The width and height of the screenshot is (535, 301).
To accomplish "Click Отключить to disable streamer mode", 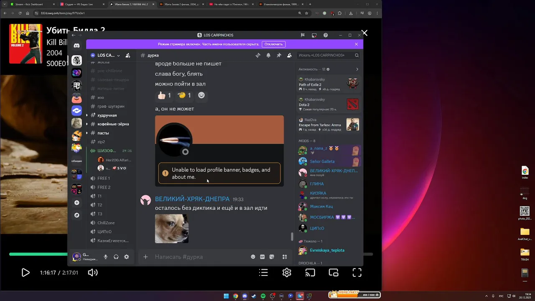I will 274,44.
